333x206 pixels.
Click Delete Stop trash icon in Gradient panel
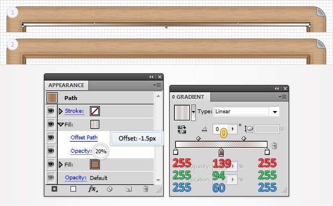click(274, 145)
